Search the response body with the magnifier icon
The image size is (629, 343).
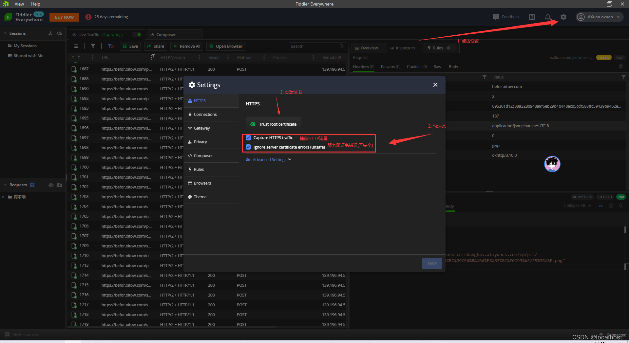(621, 206)
